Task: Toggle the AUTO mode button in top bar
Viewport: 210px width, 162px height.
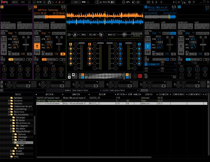Action: [14, 2]
